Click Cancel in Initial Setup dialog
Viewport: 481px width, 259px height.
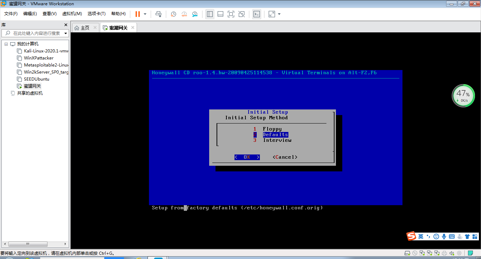point(285,157)
